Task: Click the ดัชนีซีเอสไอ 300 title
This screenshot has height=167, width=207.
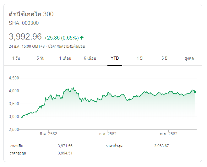Action: click(31, 14)
